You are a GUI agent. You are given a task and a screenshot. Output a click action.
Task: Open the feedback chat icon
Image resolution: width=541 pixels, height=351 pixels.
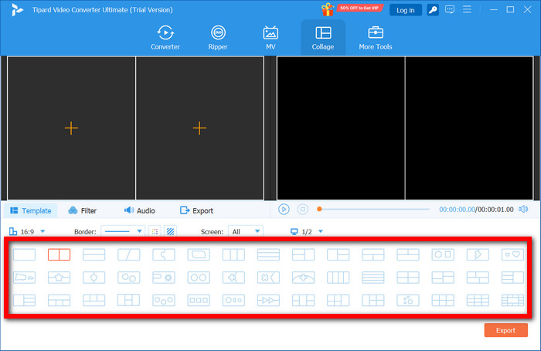pyautogui.click(x=449, y=9)
